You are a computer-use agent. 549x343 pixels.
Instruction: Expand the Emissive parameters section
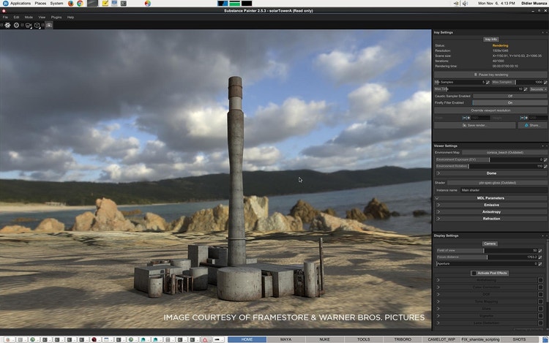tap(491, 205)
